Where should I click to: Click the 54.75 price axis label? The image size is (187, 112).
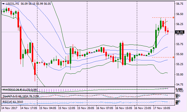[x=180, y=85]
